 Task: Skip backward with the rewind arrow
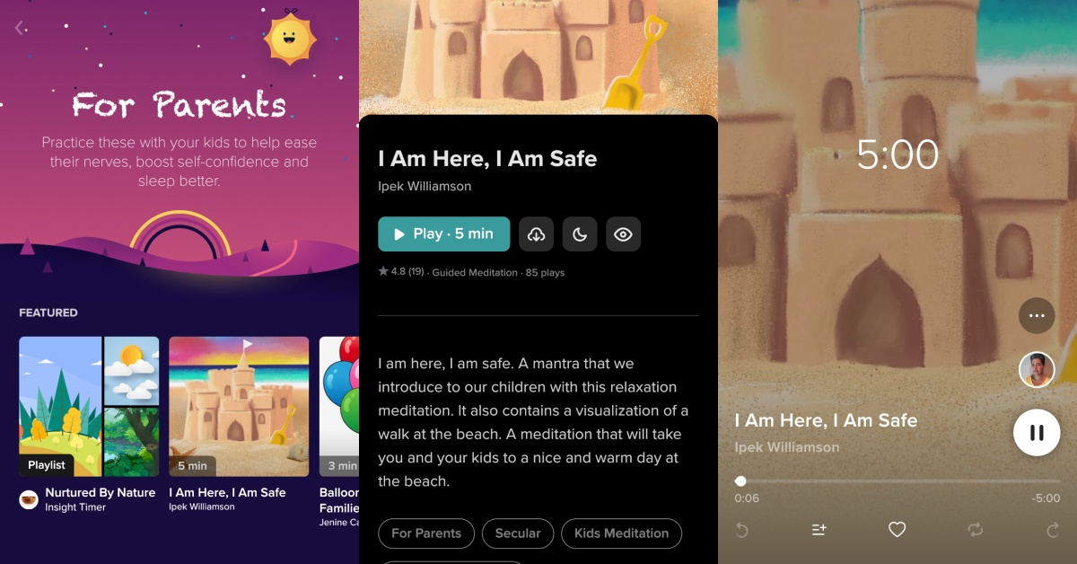741,530
